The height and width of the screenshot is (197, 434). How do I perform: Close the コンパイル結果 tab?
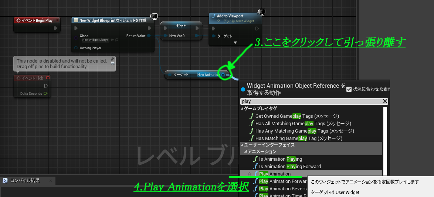click(x=50, y=181)
